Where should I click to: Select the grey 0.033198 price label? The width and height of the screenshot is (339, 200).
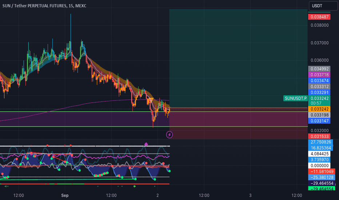pyautogui.click(x=319, y=115)
